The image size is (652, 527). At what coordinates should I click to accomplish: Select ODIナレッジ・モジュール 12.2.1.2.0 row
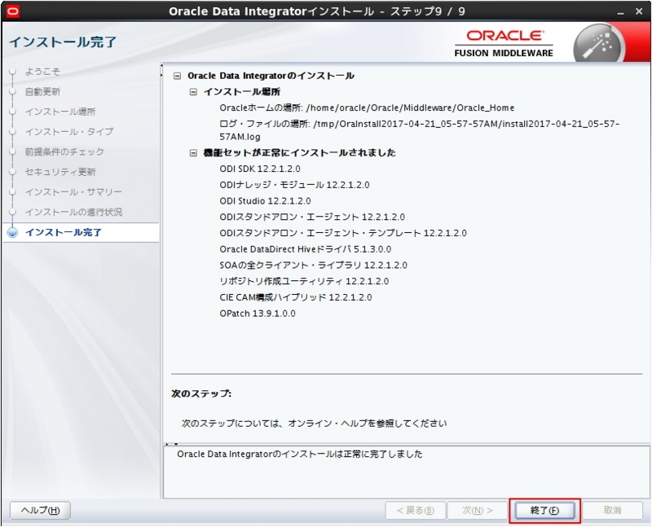coord(294,185)
